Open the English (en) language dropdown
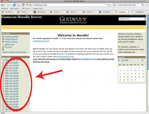Viewport: 149px width, 114px height. 132,19
